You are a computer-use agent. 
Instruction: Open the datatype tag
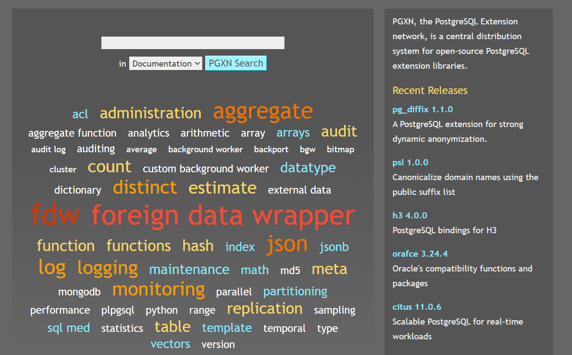tap(308, 168)
